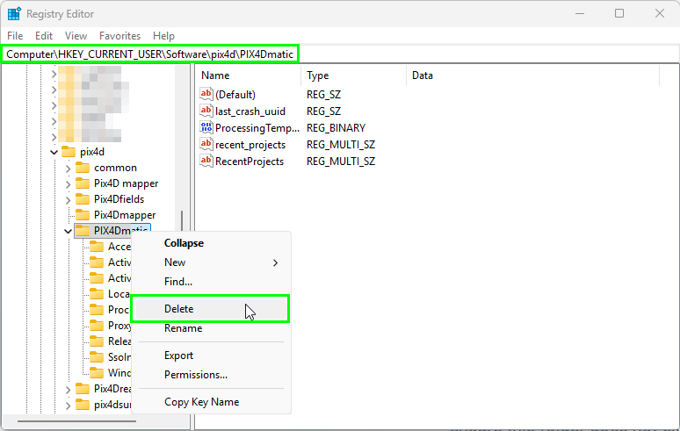The height and width of the screenshot is (431, 680).
Task: Open the View menu
Action: click(x=76, y=36)
